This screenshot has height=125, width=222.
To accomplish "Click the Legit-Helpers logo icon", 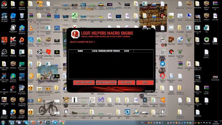I will coord(75,34).
